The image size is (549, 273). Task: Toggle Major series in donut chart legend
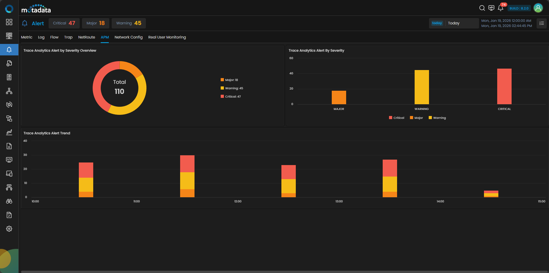point(229,80)
